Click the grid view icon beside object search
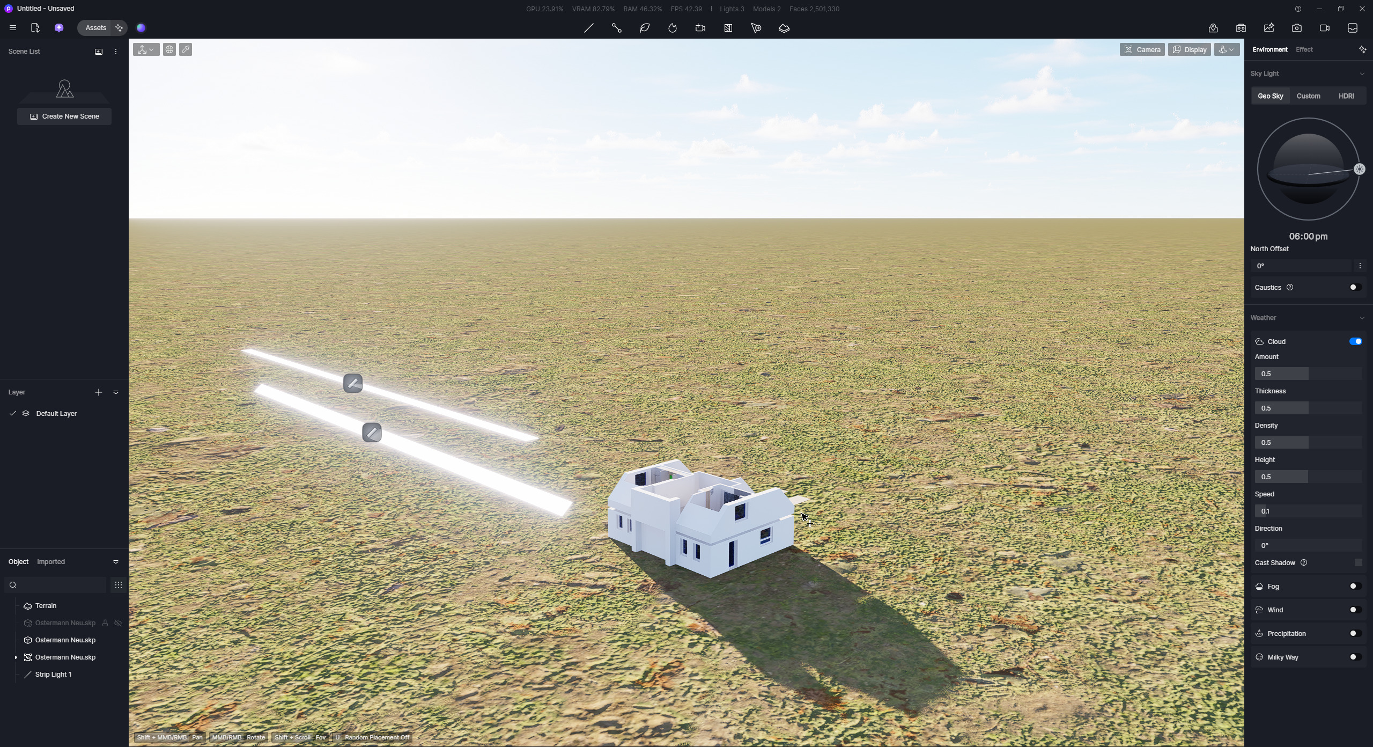 pyautogui.click(x=119, y=585)
